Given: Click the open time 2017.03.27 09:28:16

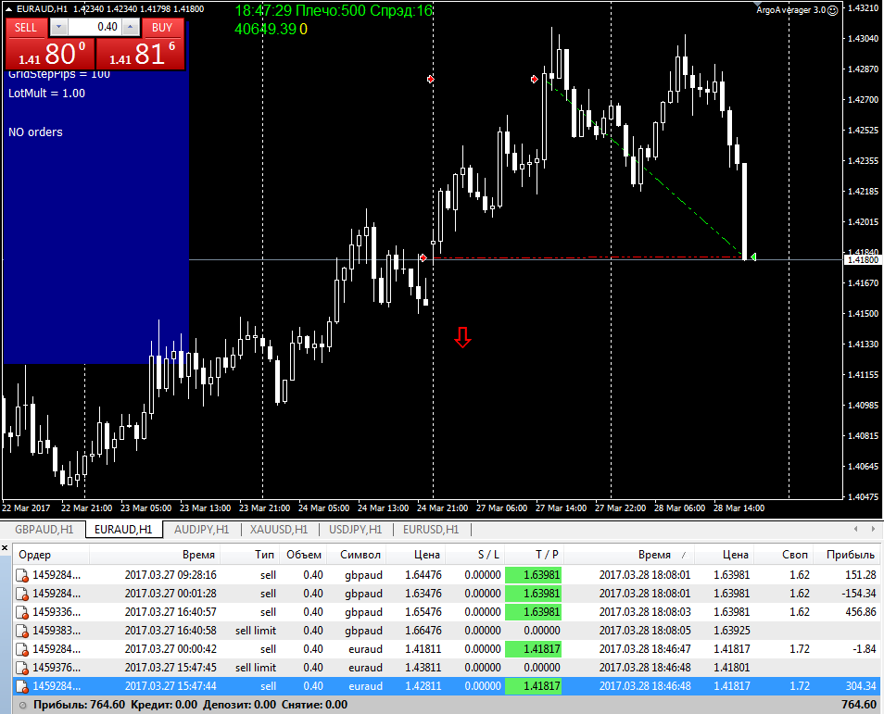Looking at the screenshot, I should (x=170, y=575).
